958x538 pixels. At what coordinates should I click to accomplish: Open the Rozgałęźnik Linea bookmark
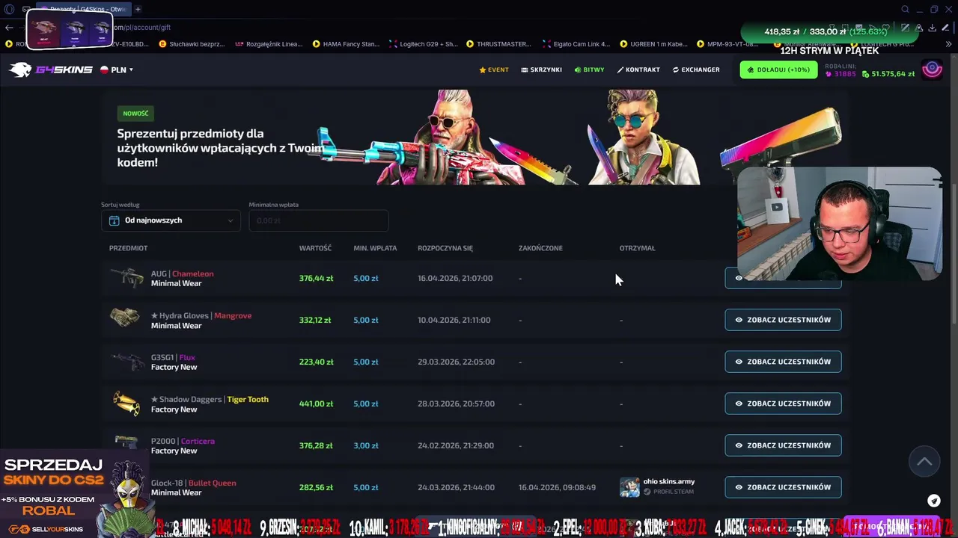coord(269,44)
